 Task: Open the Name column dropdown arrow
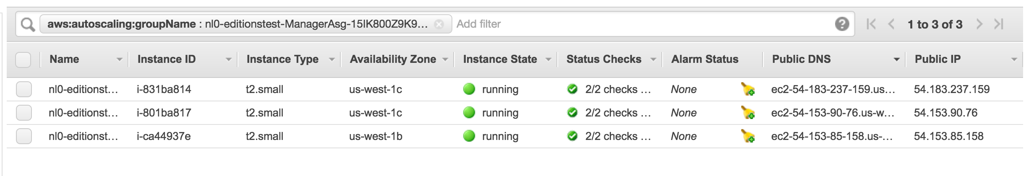point(120,60)
